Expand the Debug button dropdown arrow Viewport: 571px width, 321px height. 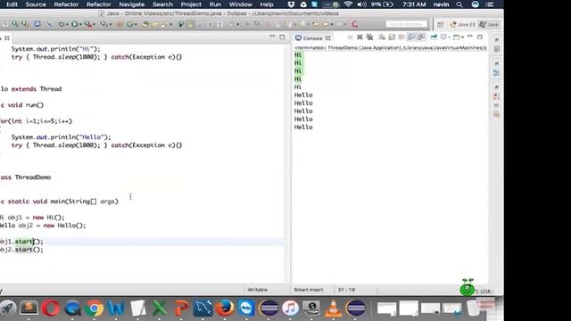[x=67, y=25]
